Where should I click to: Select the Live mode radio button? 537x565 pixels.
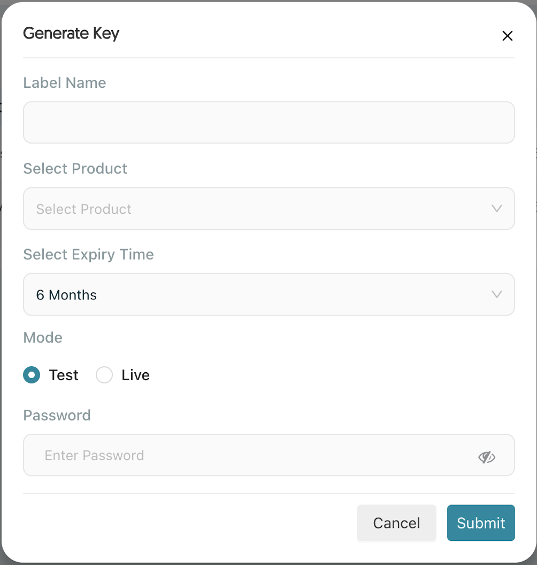[x=104, y=375]
